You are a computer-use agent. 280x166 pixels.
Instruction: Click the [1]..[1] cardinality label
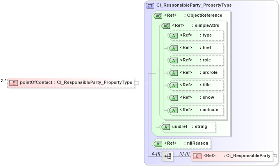click(x=184, y=154)
